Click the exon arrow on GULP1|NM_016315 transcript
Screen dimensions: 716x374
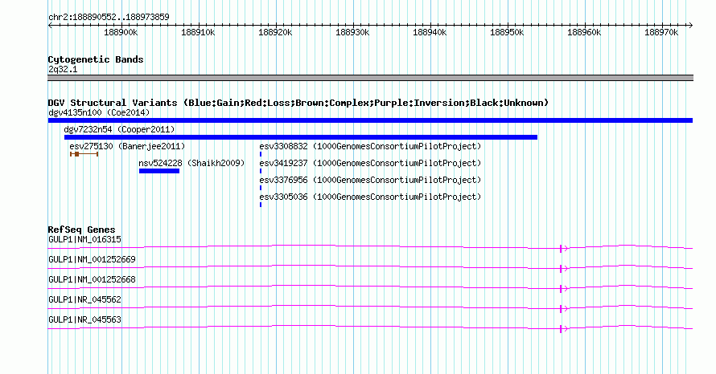(x=564, y=248)
